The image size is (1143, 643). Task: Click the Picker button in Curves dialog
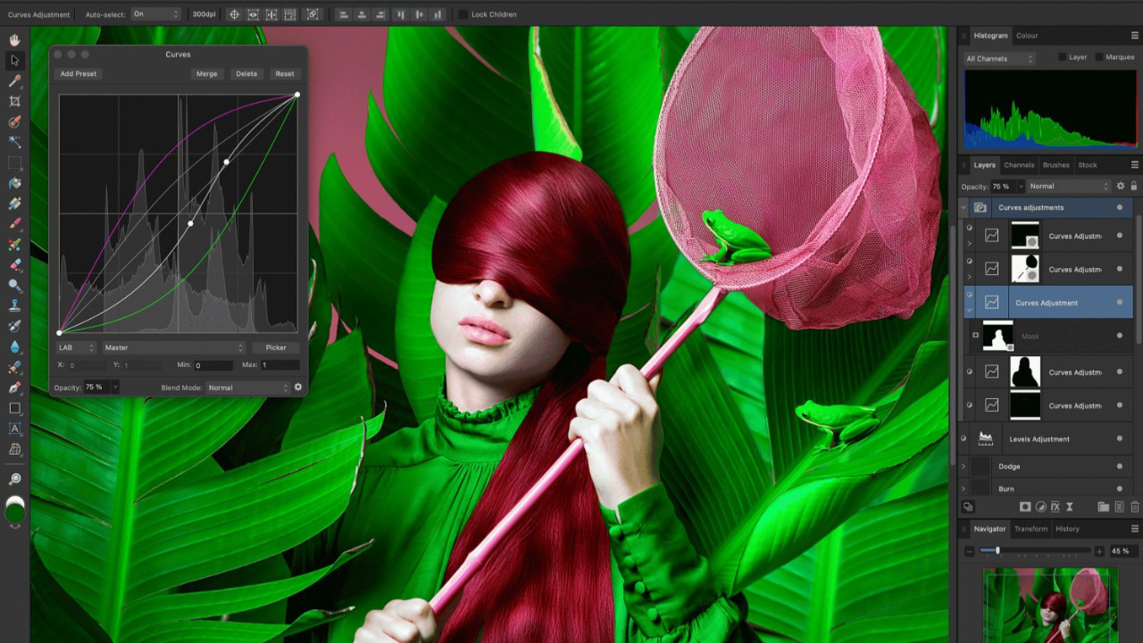[276, 347]
